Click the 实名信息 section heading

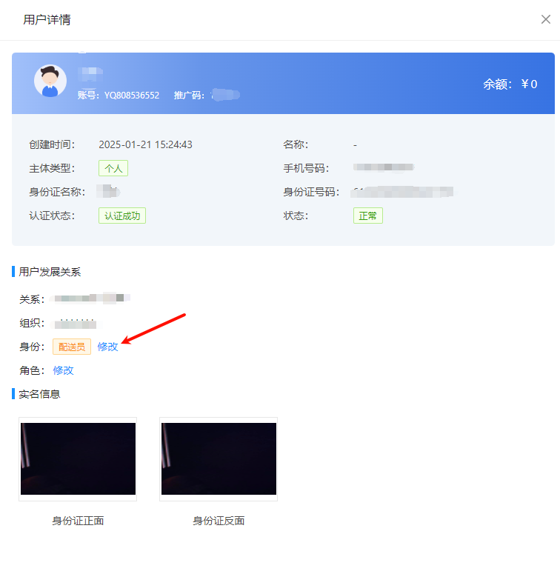coord(39,394)
